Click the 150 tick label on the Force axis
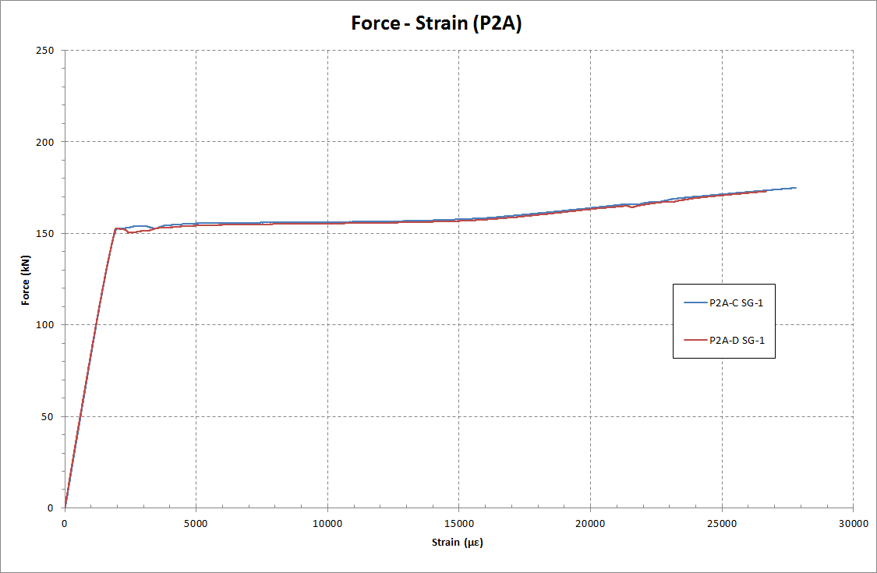877x573 pixels. (44, 233)
